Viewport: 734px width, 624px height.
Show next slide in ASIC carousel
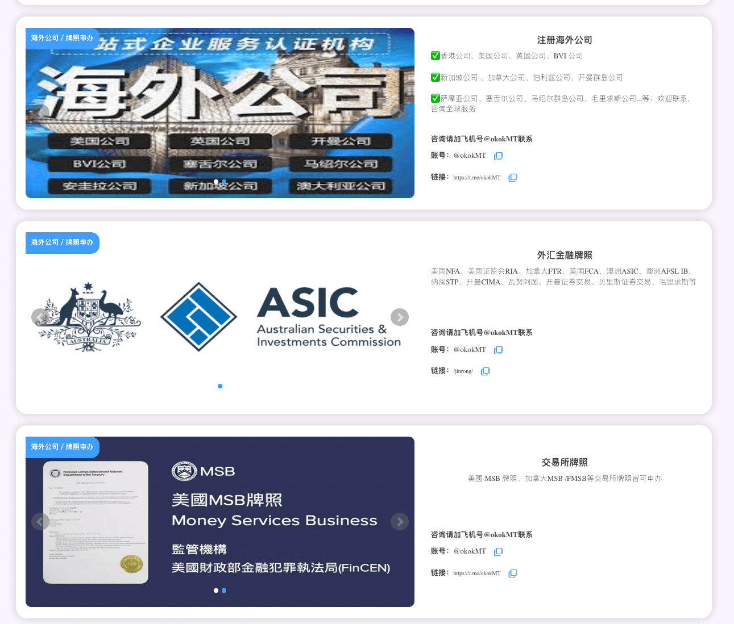pos(400,317)
